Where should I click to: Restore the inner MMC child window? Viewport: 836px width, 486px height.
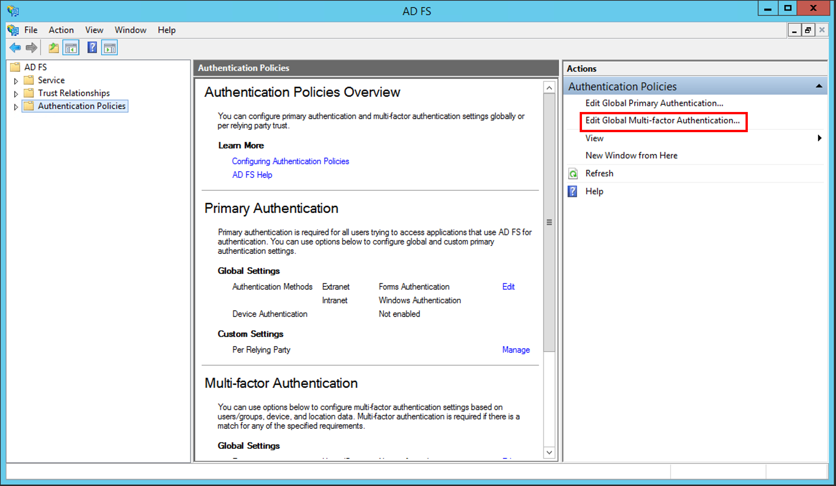click(808, 30)
